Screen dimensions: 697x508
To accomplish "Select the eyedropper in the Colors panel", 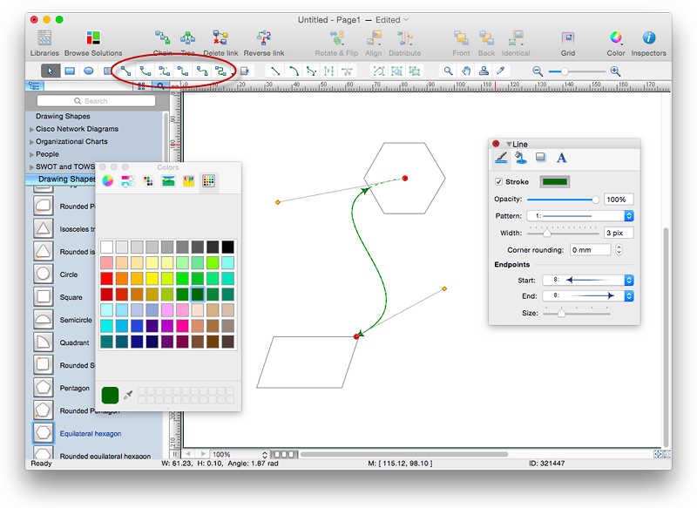I will [127, 395].
